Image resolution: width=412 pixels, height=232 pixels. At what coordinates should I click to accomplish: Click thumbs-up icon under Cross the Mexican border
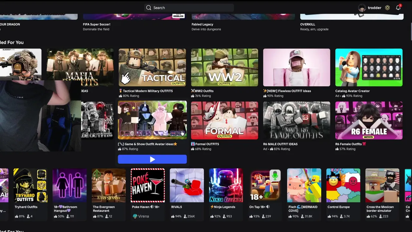point(368,216)
